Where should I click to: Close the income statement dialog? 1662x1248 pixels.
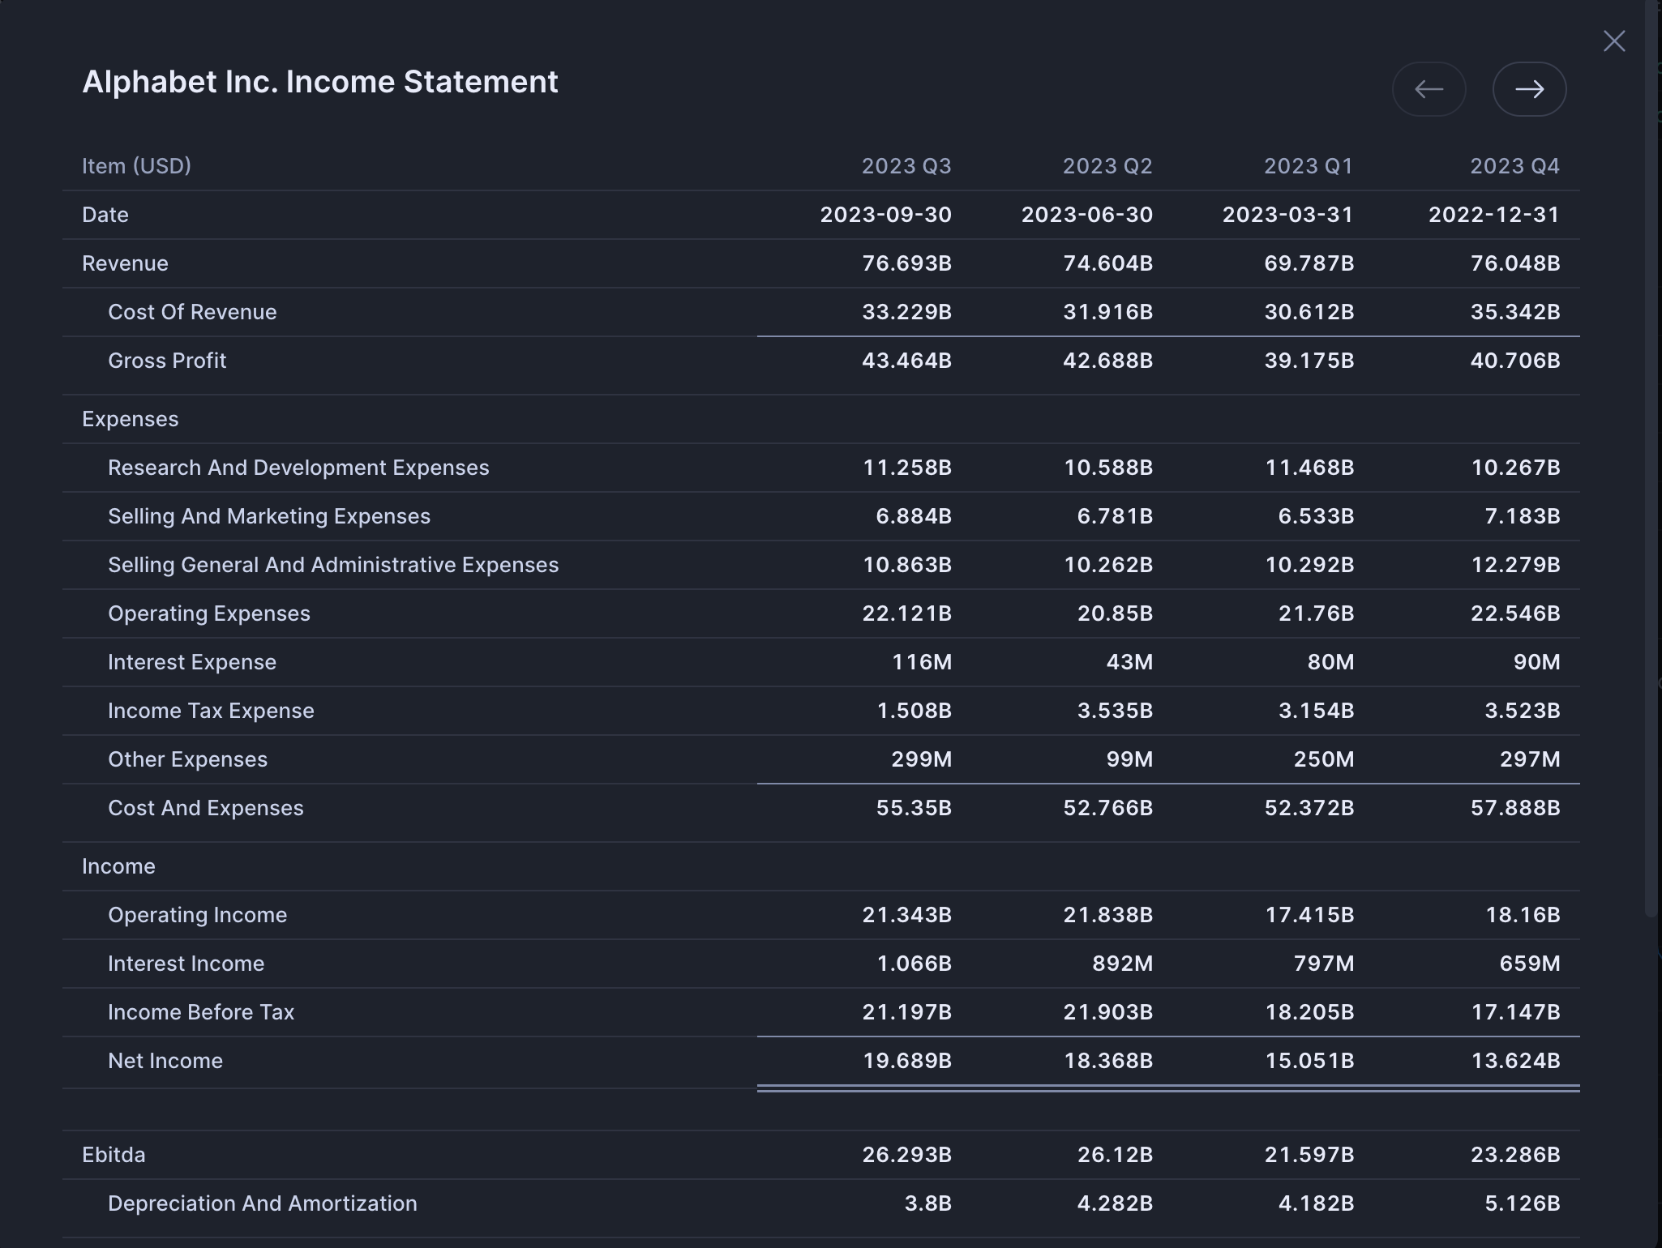click(1614, 41)
